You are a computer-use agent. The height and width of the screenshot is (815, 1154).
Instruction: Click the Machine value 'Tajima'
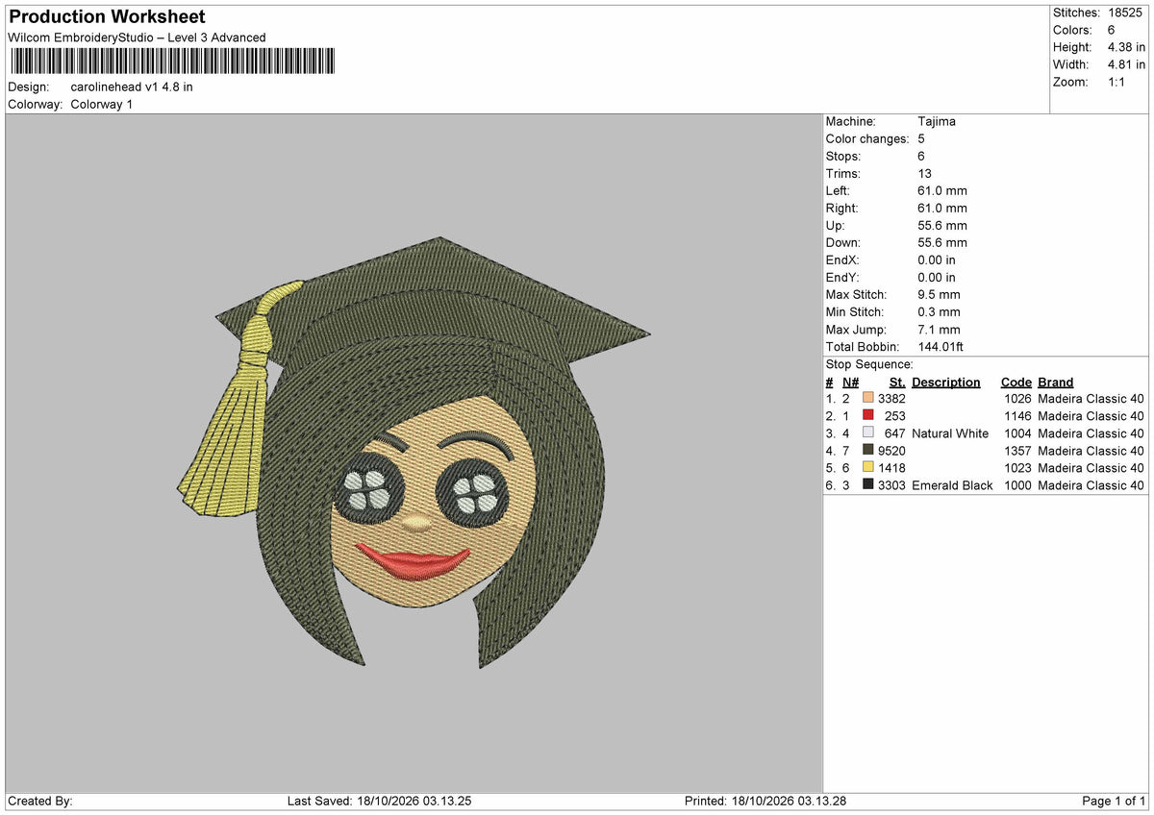tap(937, 122)
